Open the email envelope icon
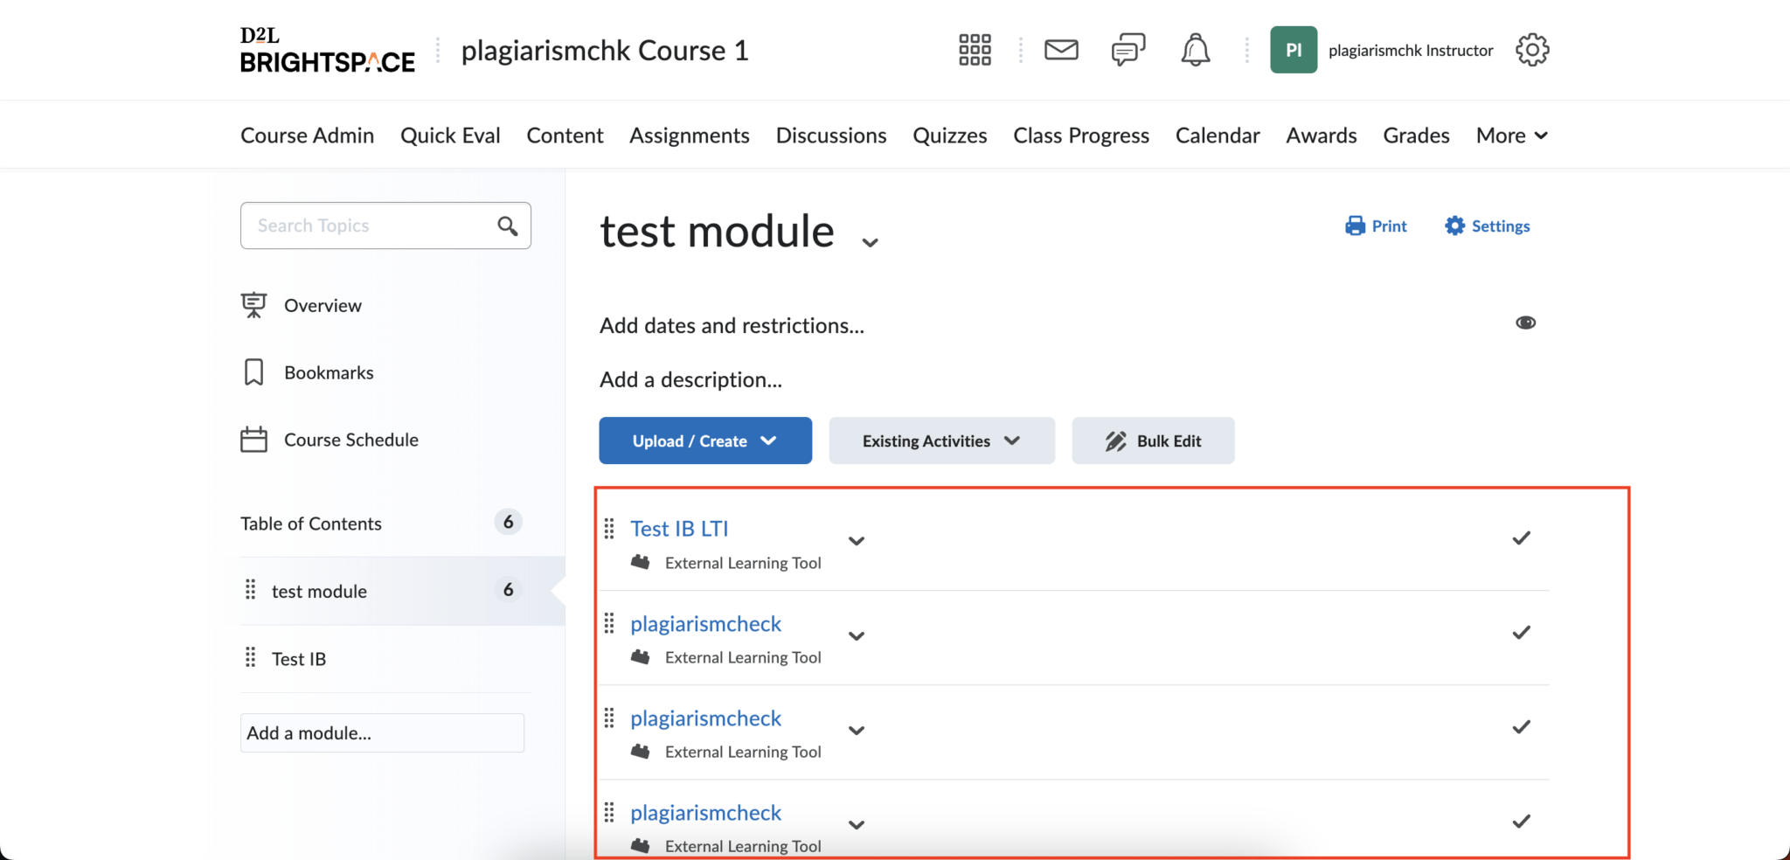This screenshot has width=1790, height=860. 1060,50
